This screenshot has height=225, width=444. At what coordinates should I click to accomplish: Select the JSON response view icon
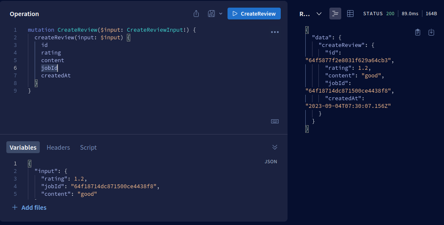pos(335,14)
